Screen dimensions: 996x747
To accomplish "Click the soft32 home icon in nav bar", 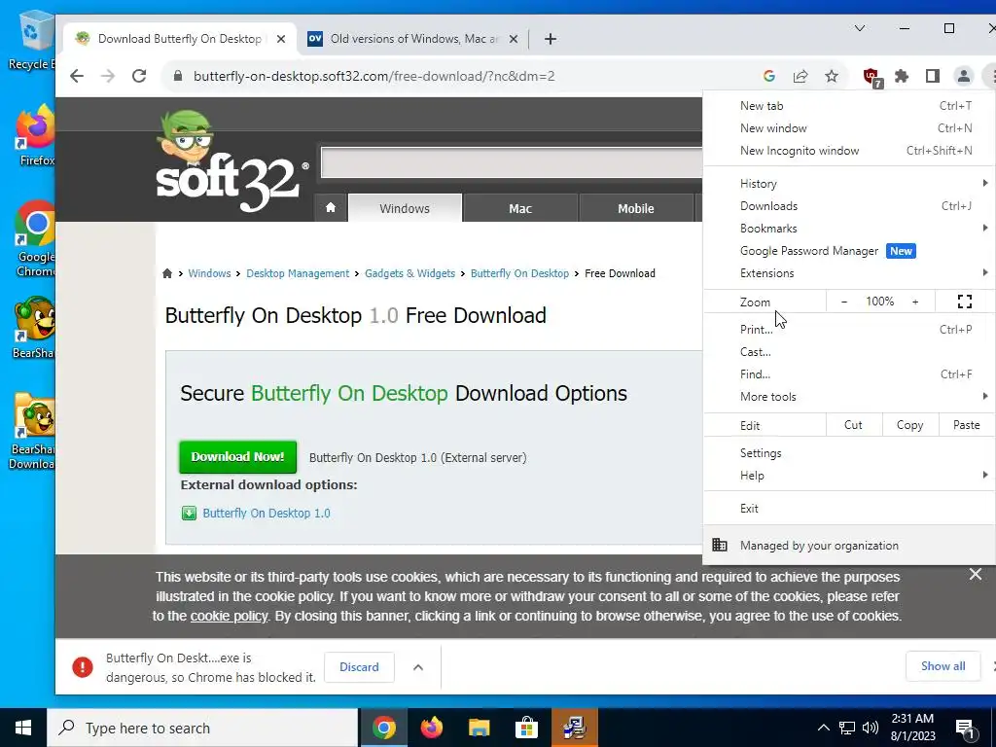I will pyautogui.click(x=331, y=208).
